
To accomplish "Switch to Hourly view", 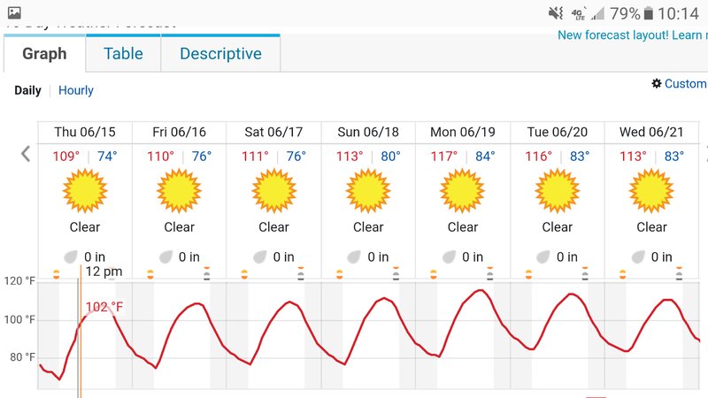I will pyautogui.click(x=76, y=90).
